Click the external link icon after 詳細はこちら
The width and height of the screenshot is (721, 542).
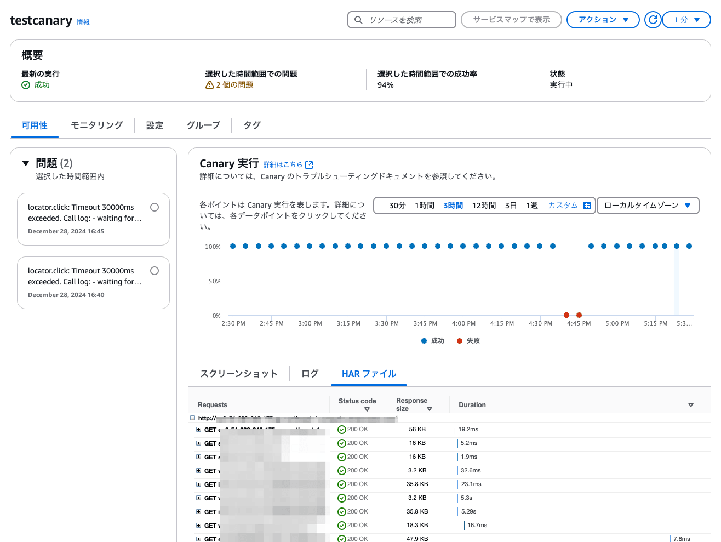coord(309,164)
